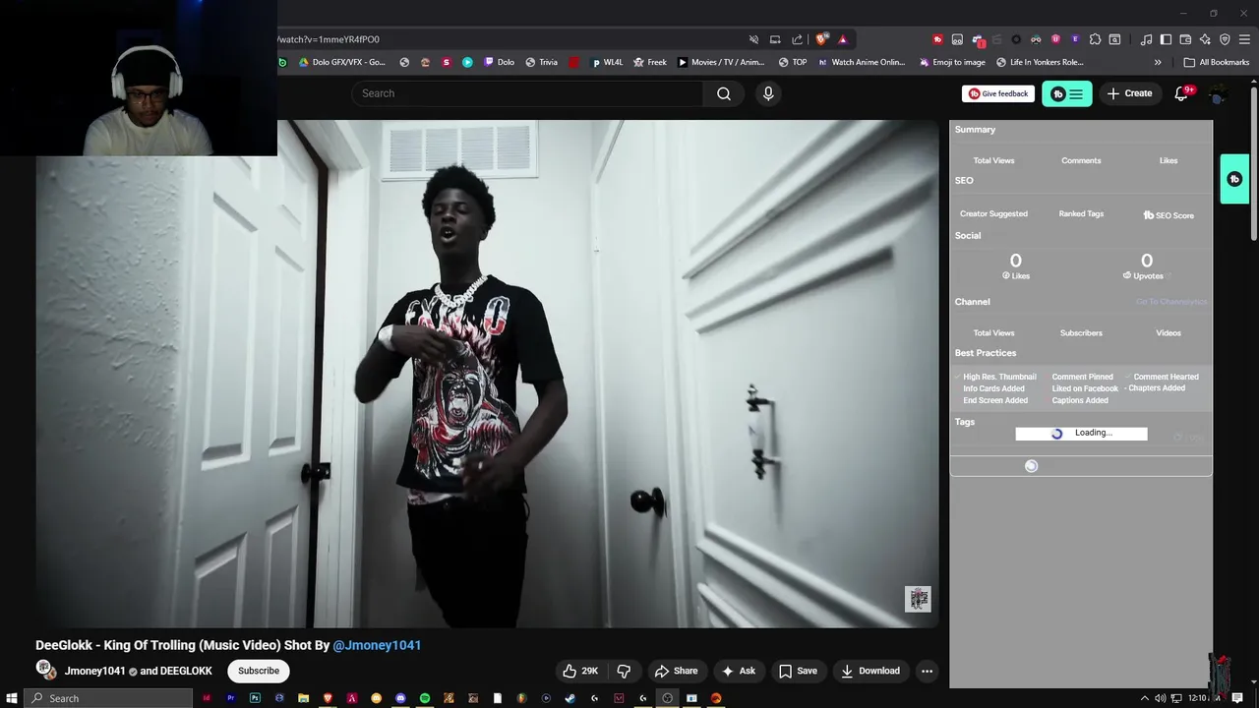Show more bookmarks with the chevron

[x=1158, y=62]
